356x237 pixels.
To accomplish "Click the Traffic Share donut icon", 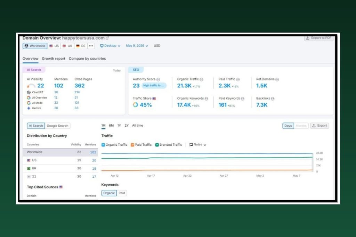I will (x=135, y=105).
